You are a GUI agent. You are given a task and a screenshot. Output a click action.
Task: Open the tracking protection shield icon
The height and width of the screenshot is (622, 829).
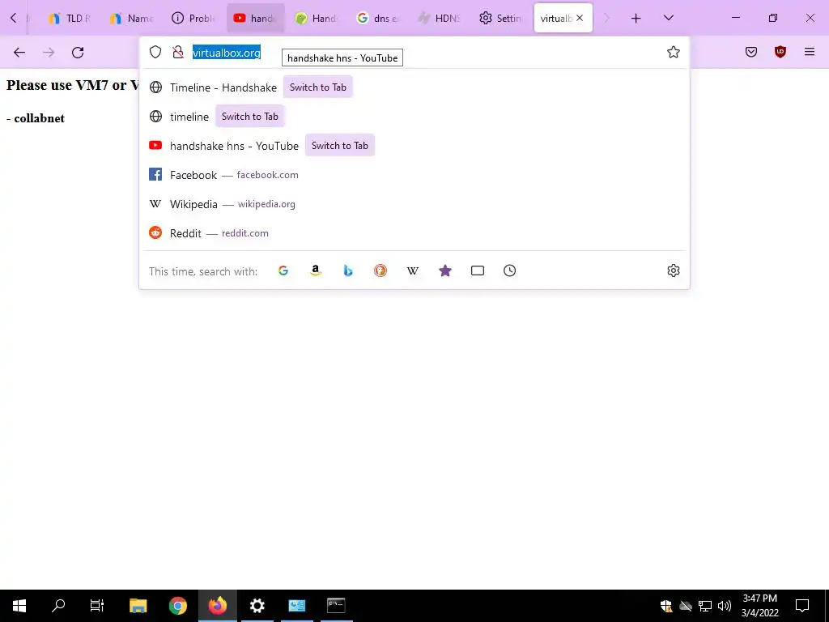click(155, 52)
